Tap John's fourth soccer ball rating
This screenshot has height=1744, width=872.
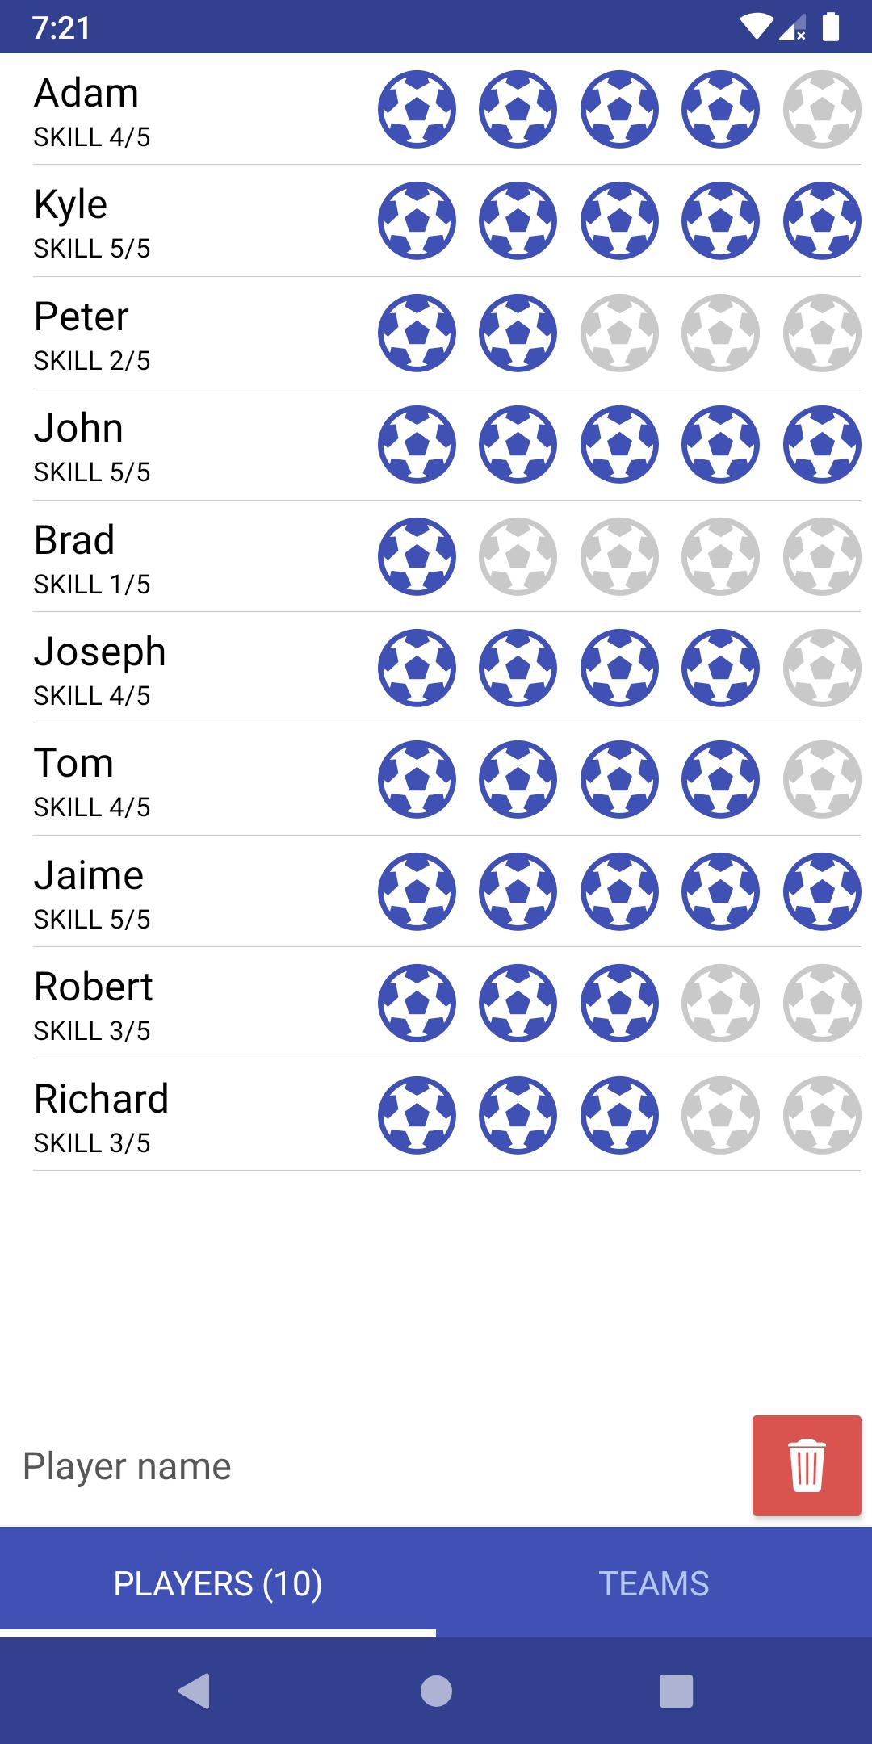tap(720, 444)
